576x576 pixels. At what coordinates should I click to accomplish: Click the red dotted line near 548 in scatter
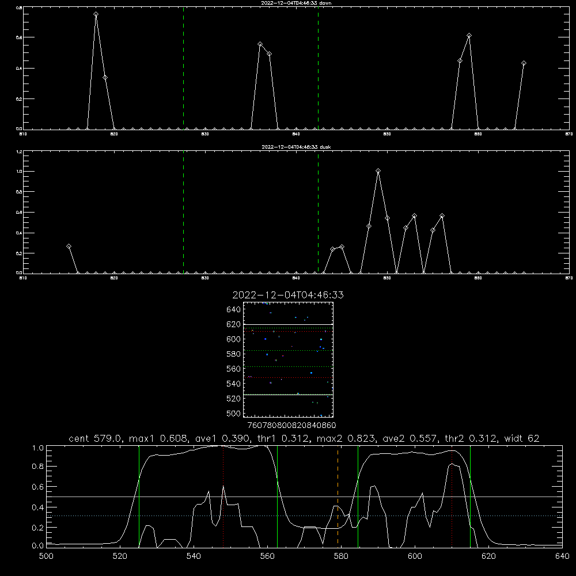point(288,378)
